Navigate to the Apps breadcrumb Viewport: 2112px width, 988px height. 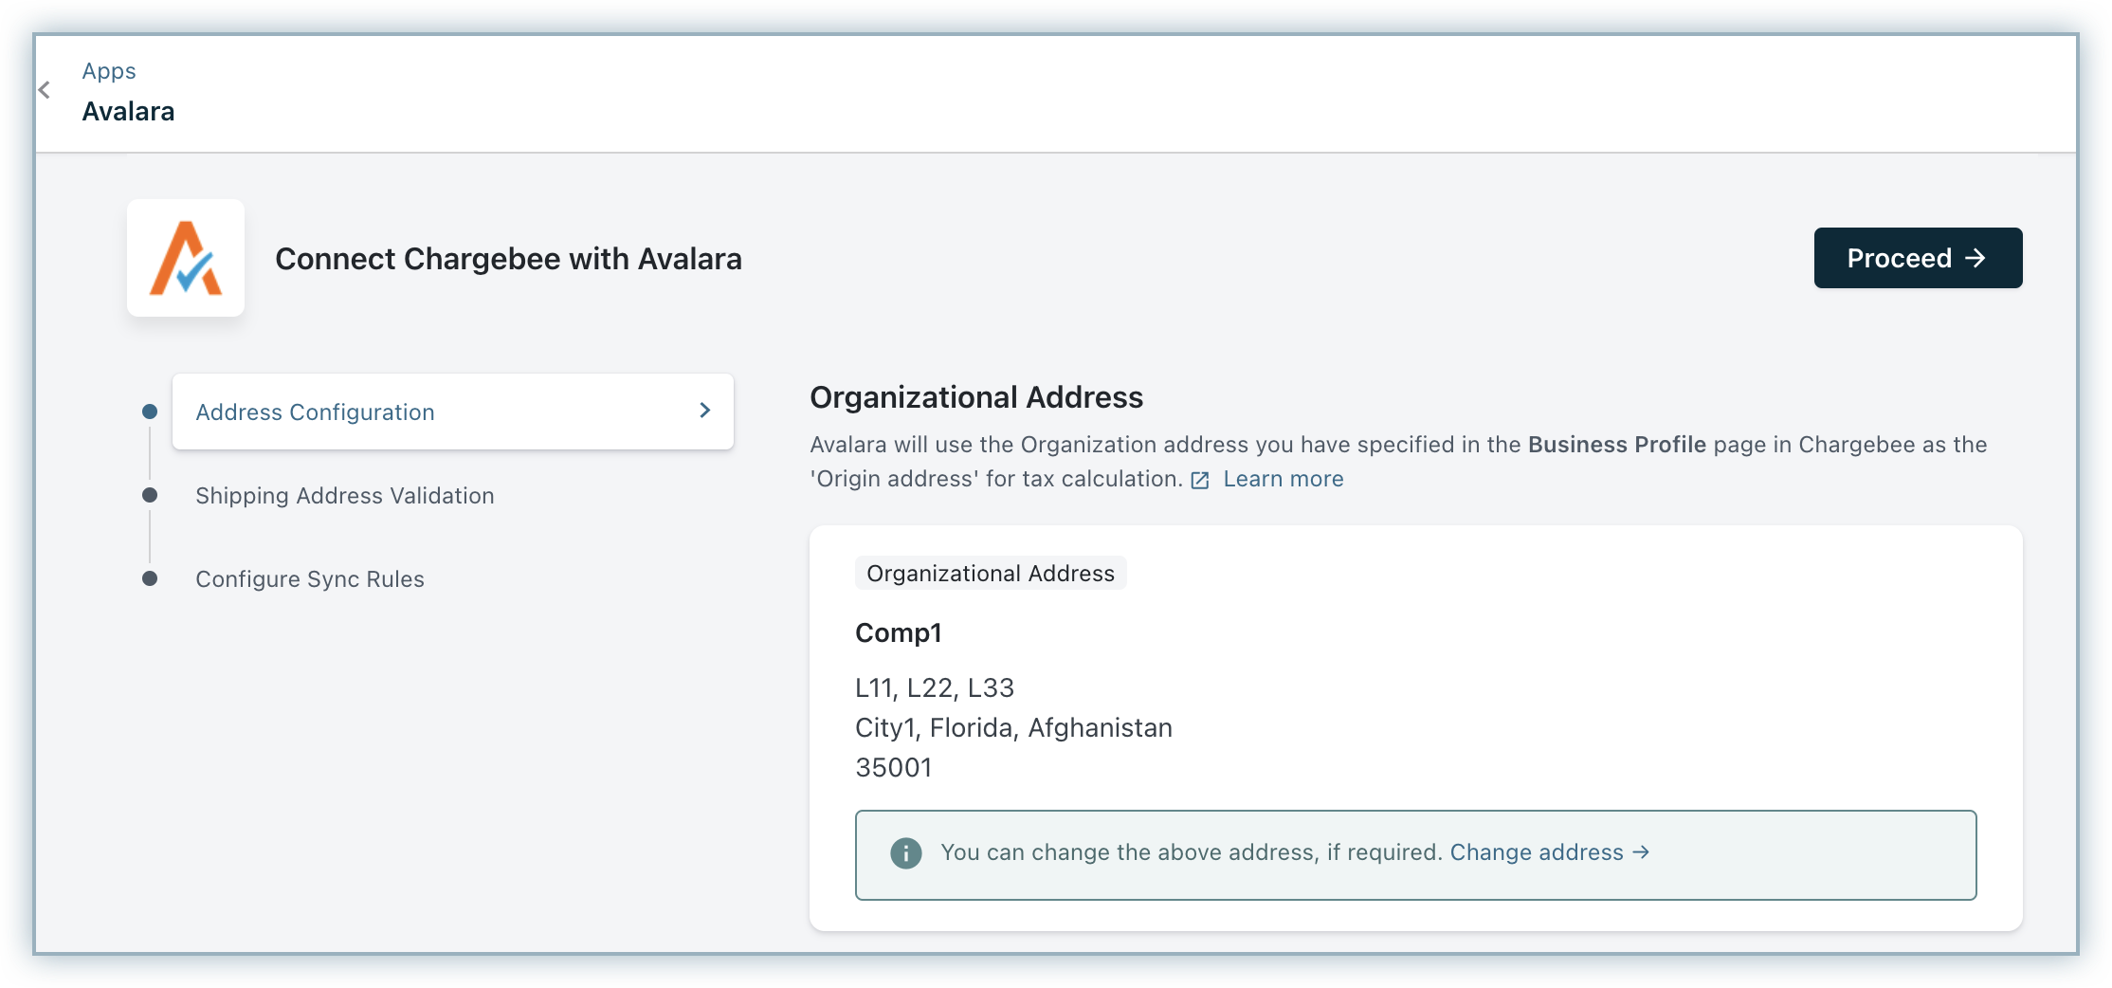(x=109, y=71)
